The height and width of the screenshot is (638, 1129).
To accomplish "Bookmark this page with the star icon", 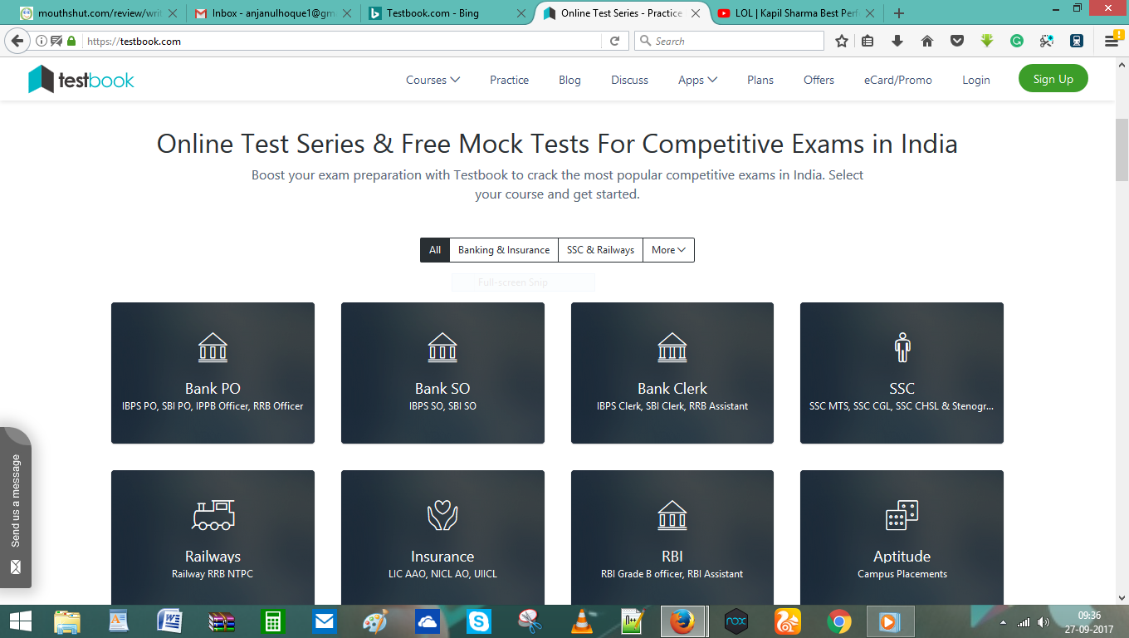I will point(842,41).
